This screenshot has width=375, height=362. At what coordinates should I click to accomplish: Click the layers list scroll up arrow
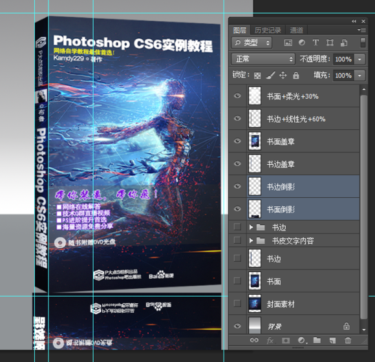364,89
